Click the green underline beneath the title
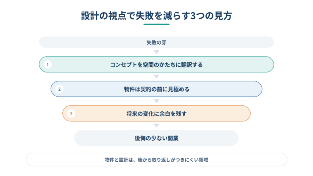The width and height of the screenshot is (313, 176). pos(156,24)
